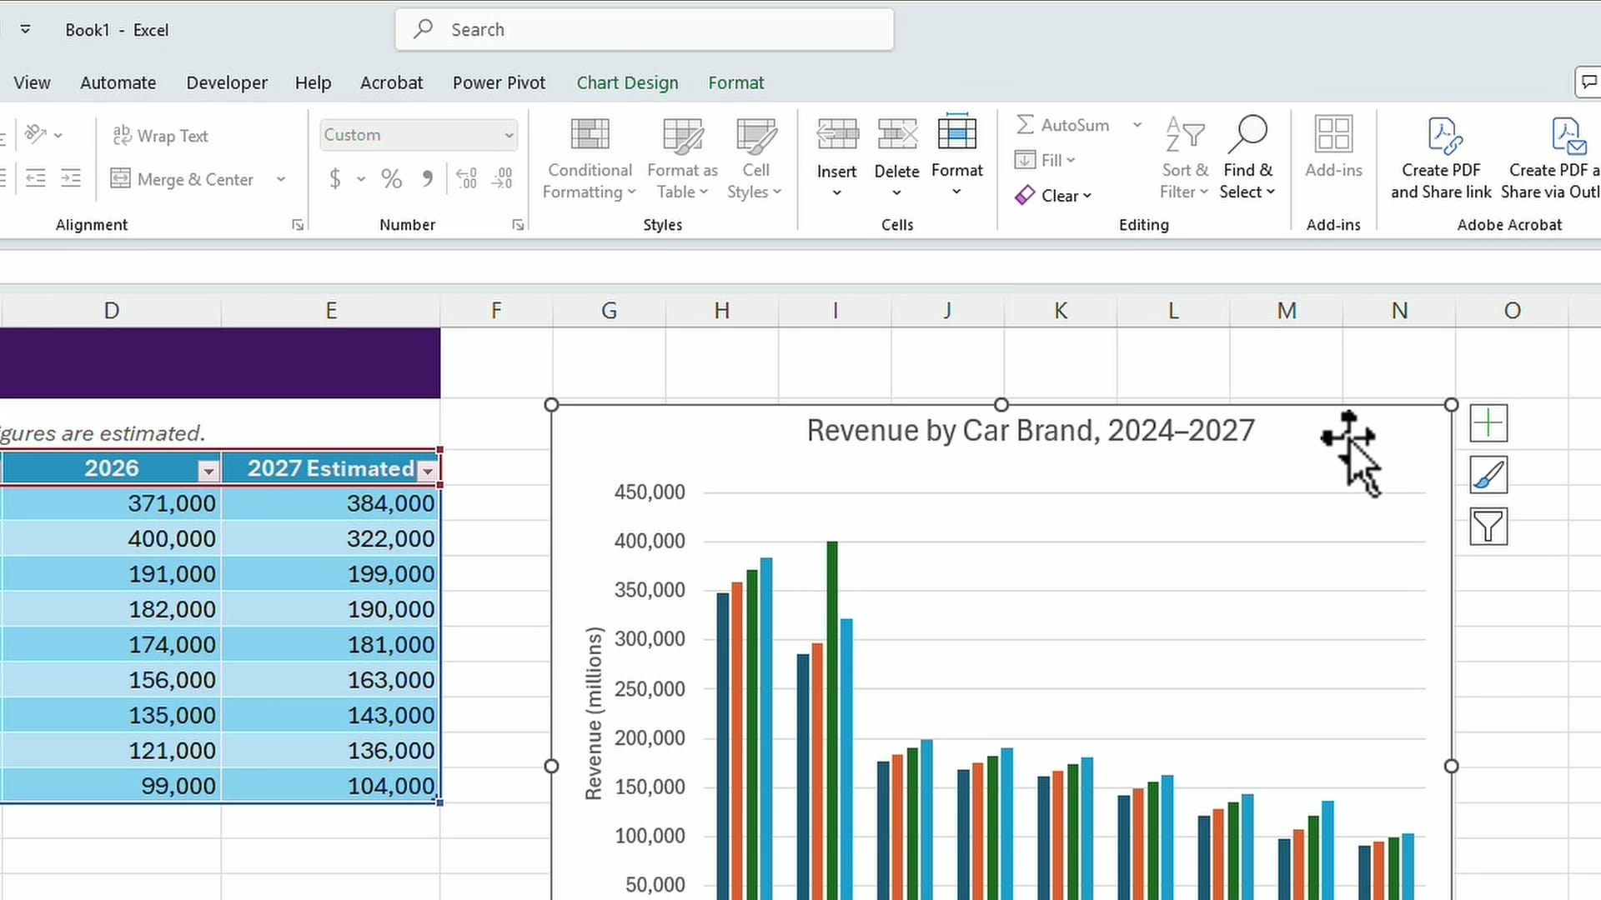Select cell with value 99,000
1601x900 pixels.
[x=111, y=786]
